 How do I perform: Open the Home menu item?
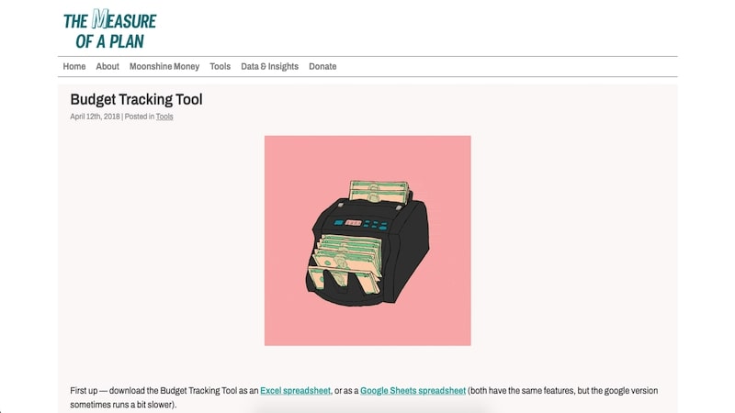coord(74,66)
